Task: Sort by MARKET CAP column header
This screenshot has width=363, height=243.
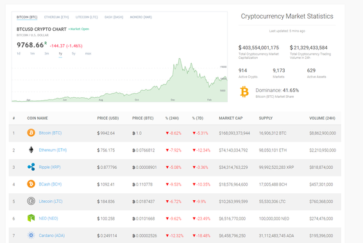Action: point(231,118)
